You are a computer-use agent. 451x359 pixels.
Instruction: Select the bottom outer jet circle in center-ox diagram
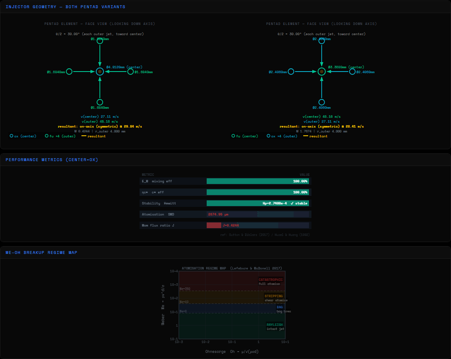tap(100, 102)
